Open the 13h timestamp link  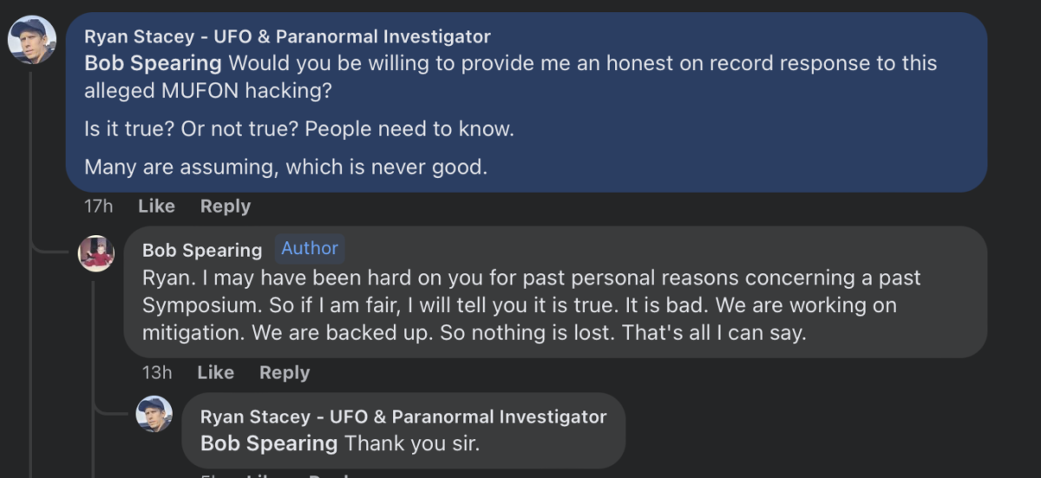(x=157, y=373)
